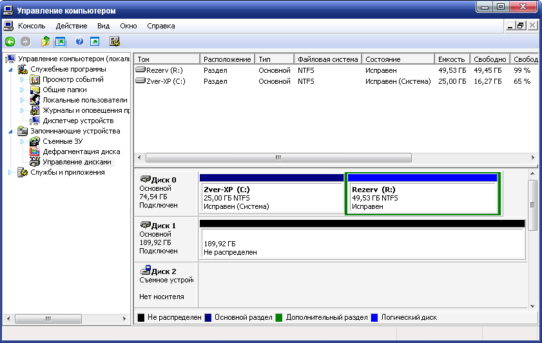The image size is (542, 343).
Task: Select the Disk Defragmenter icon in the tree
Action: [35, 152]
